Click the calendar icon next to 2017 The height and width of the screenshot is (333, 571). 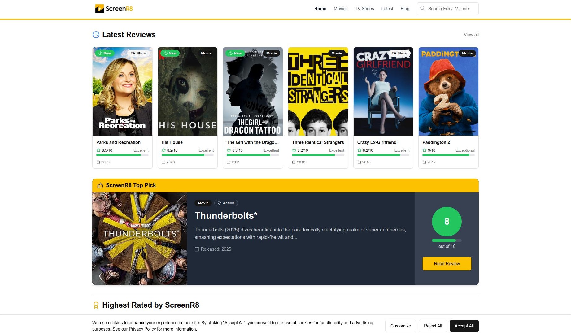coord(424,162)
